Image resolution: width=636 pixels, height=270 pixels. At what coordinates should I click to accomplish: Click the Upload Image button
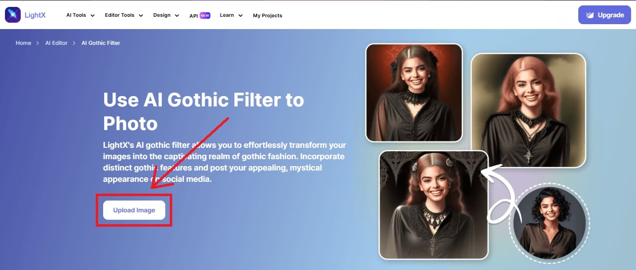[x=134, y=210]
